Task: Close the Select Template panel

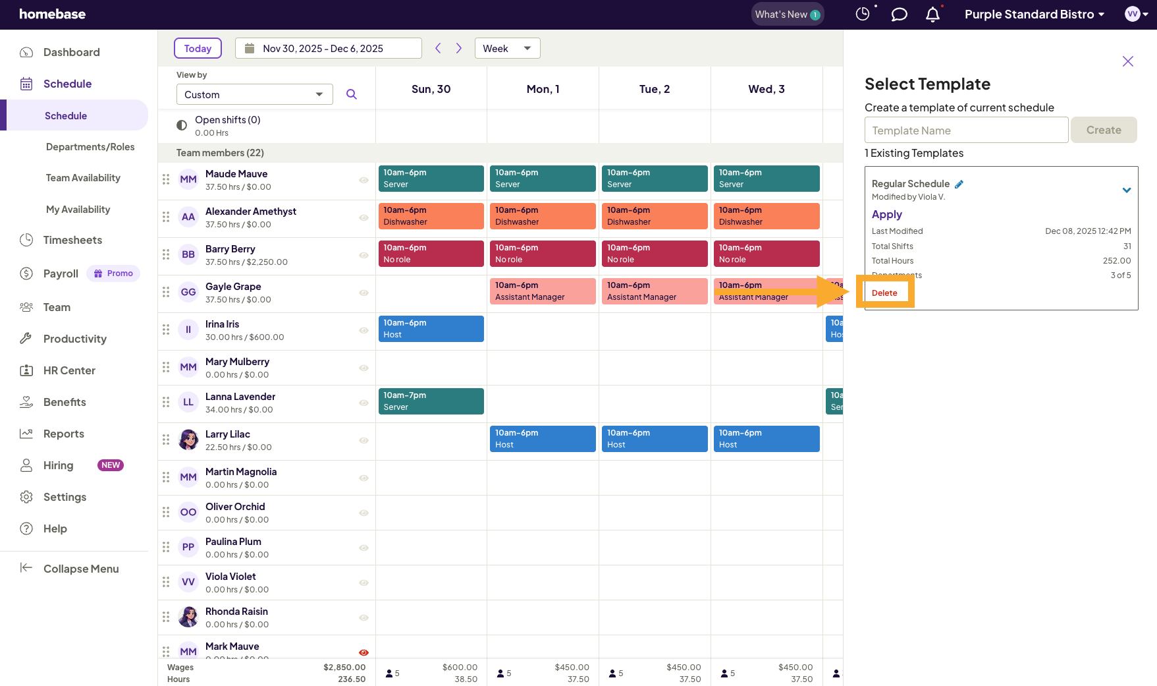Action: coord(1128,61)
